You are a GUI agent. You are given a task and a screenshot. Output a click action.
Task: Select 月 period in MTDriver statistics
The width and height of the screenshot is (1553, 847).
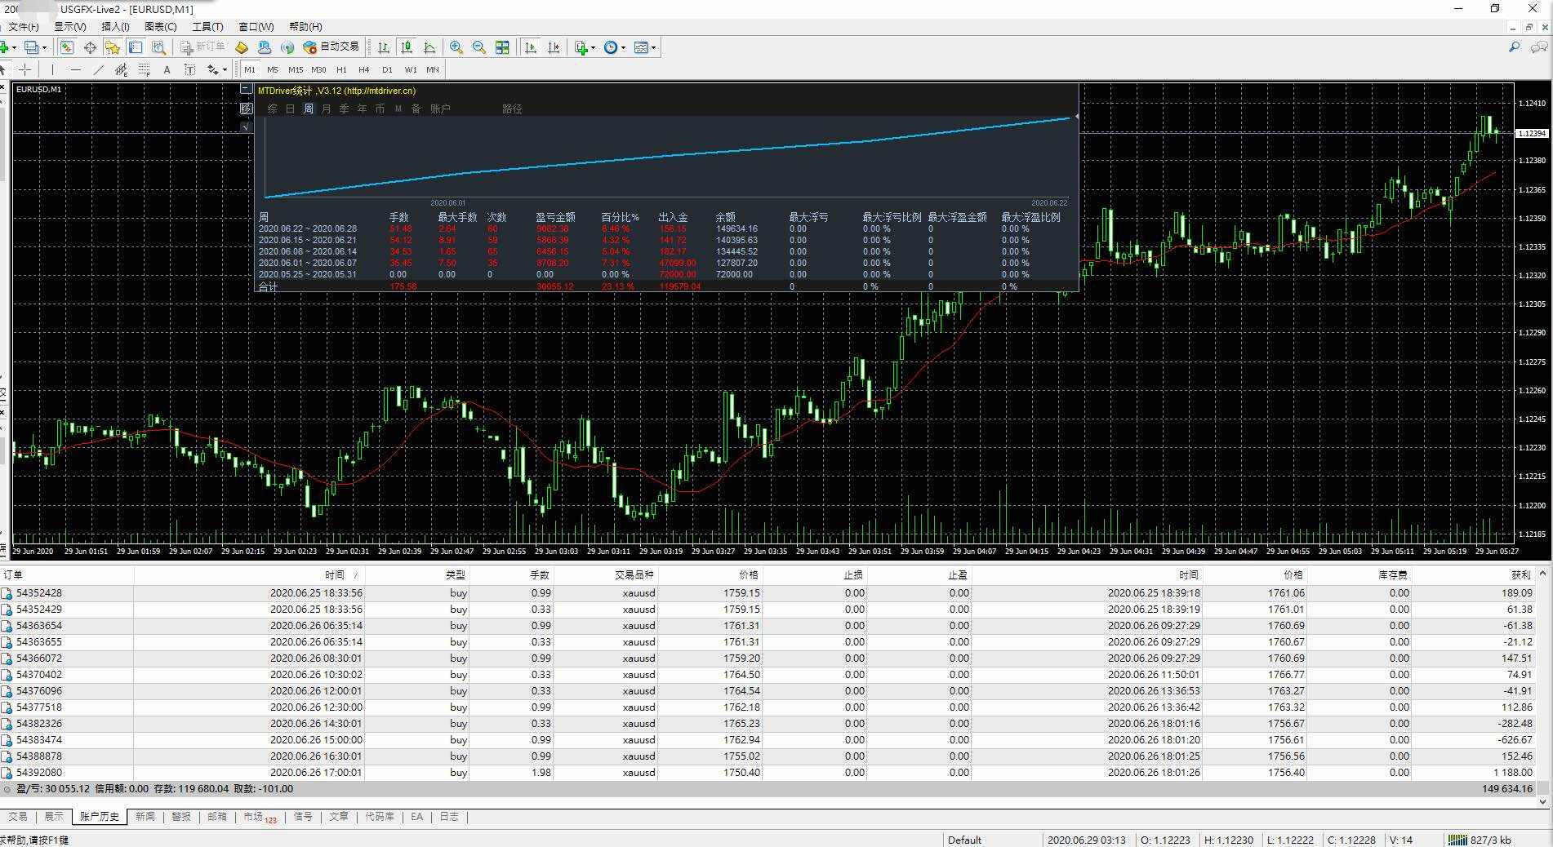pos(326,109)
